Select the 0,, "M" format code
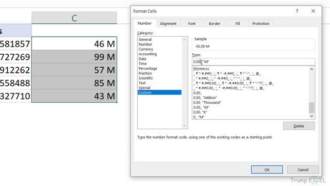 point(251,117)
